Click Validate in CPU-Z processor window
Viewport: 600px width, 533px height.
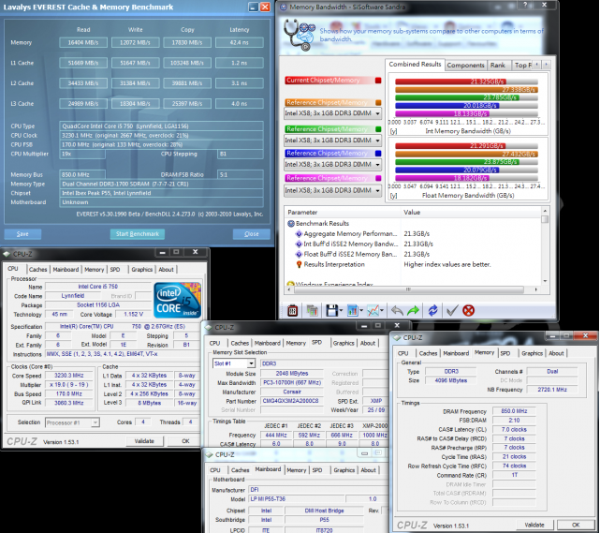(x=144, y=441)
